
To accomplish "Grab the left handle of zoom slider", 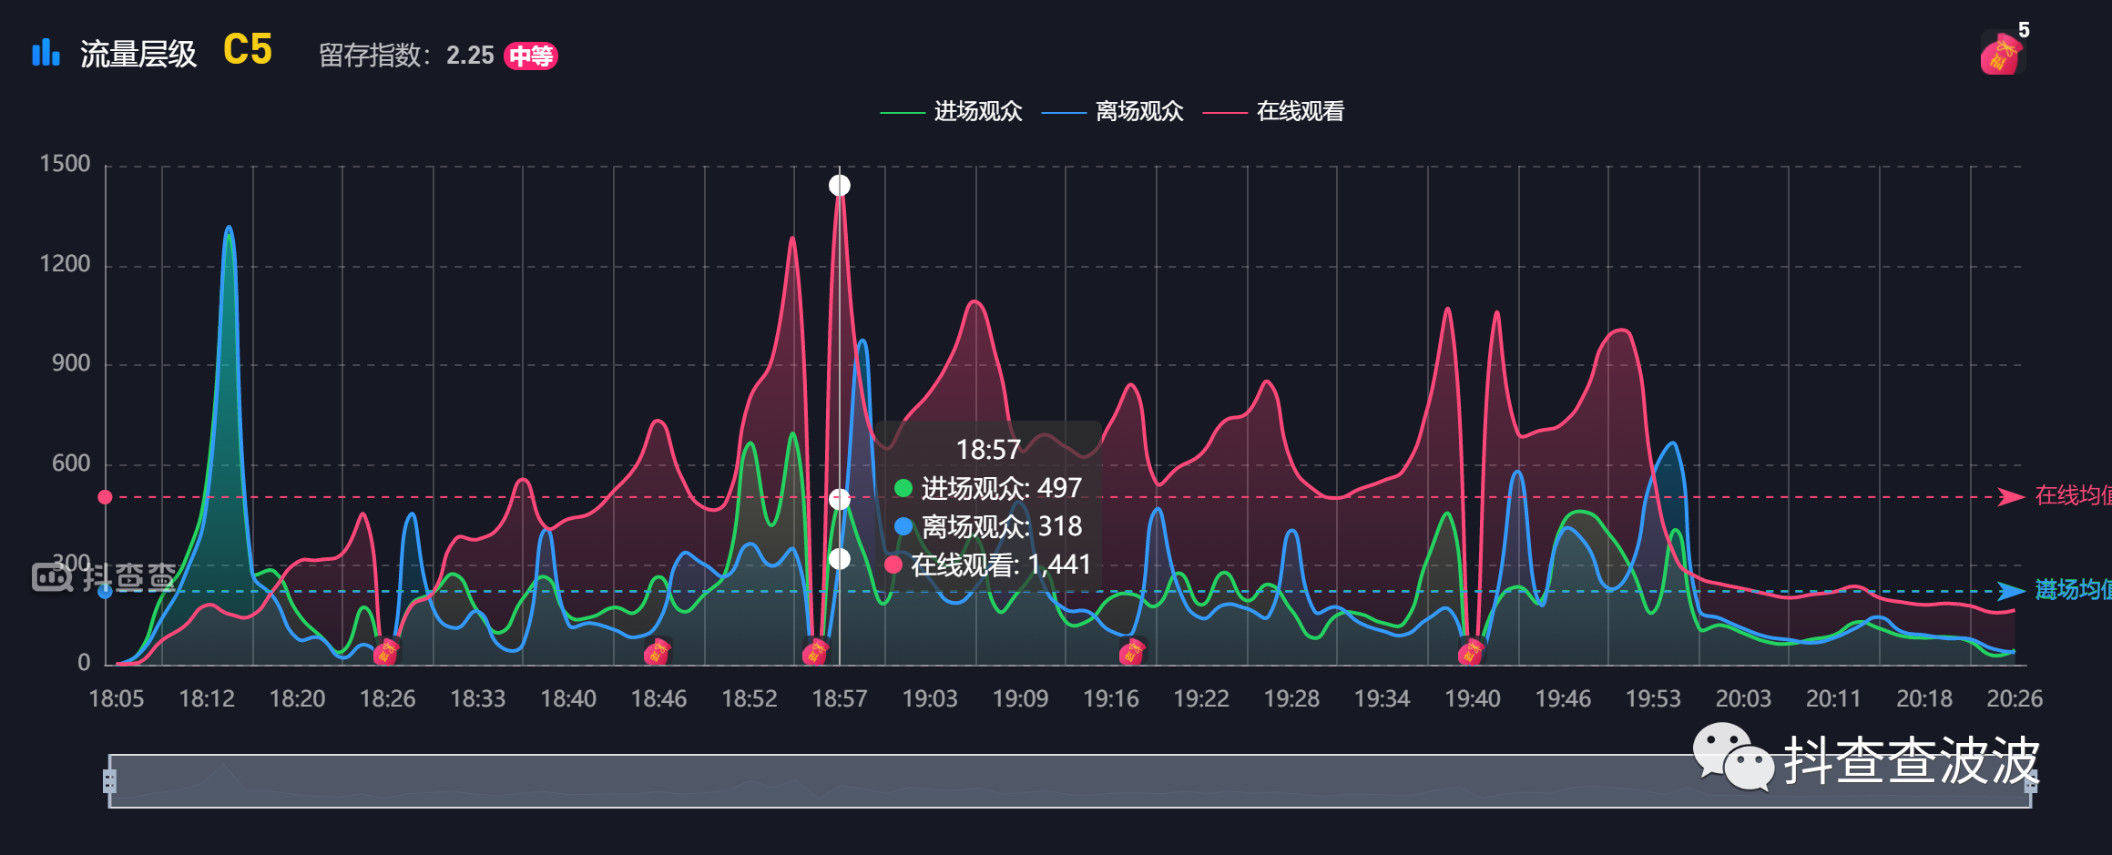I will [x=109, y=781].
